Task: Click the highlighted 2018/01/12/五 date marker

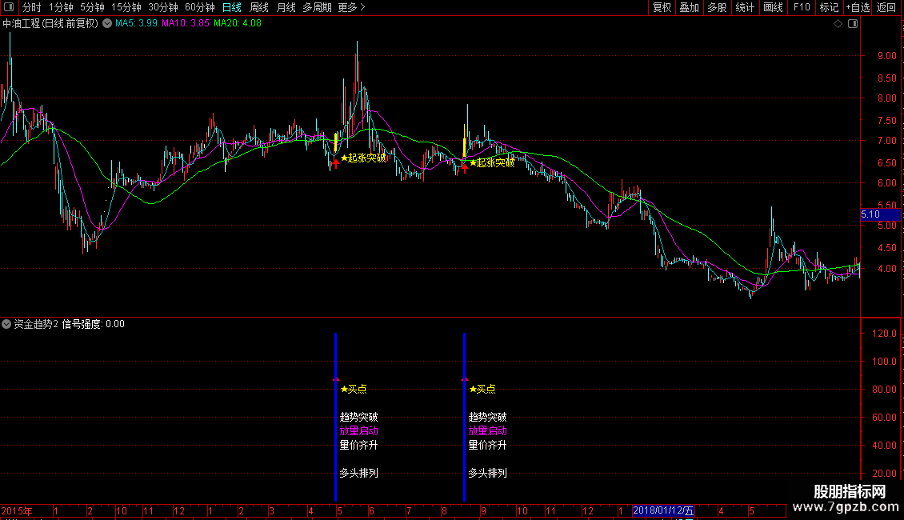Action: click(x=663, y=510)
